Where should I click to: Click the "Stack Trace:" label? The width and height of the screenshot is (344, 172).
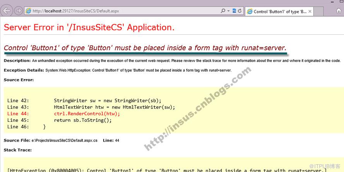(x=18, y=150)
